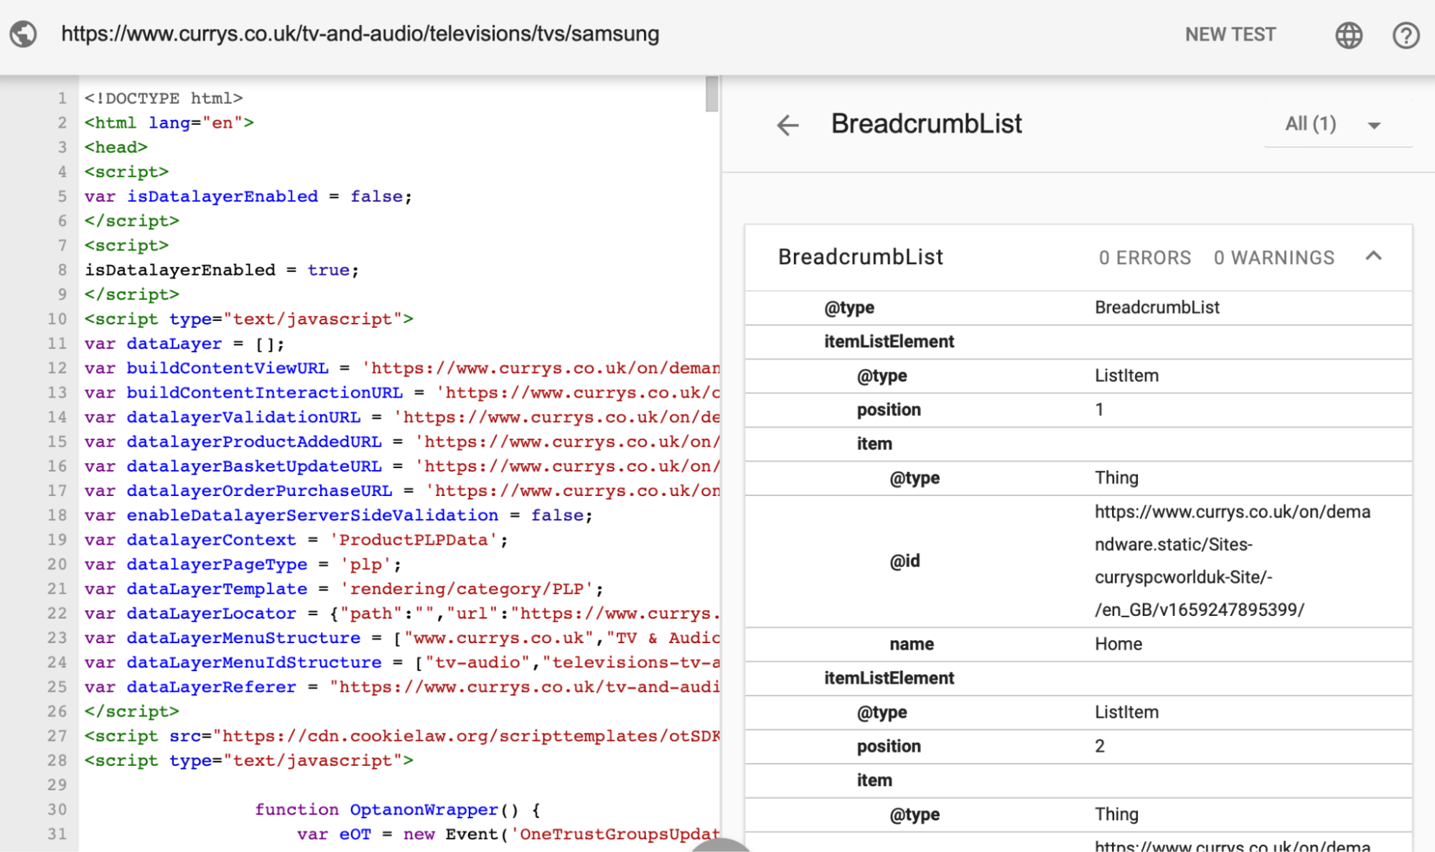Click the 0 WARNINGS label

click(x=1273, y=258)
